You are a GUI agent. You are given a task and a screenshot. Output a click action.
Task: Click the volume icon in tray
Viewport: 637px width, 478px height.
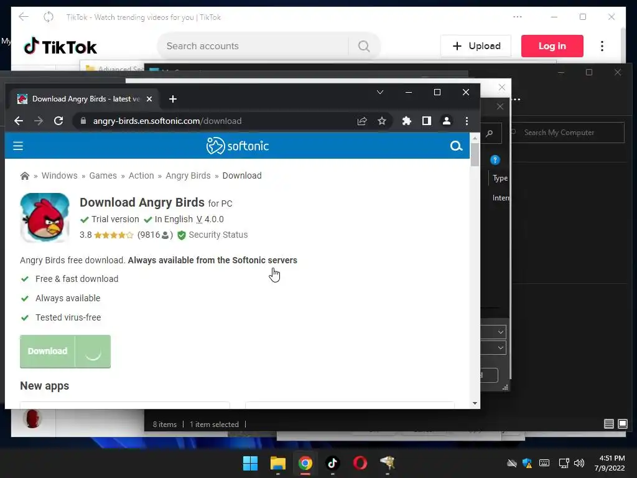click(579, 463)
